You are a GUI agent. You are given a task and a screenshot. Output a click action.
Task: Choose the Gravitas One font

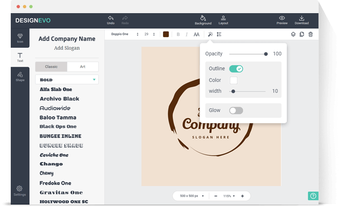(61, 192)
